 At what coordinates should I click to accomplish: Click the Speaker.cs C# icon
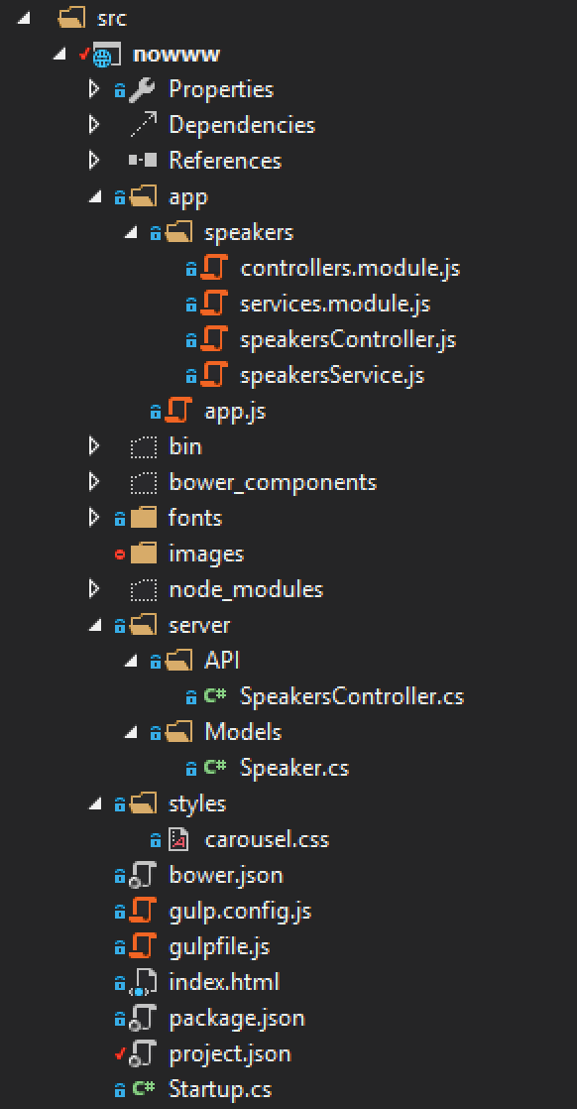pyautogui.click(x=215, y=767)
